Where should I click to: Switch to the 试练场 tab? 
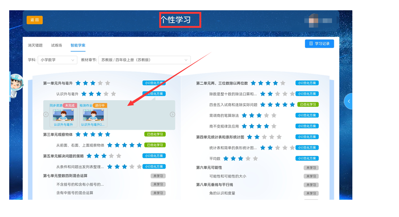pyautogui.click(x=57, y=45)
